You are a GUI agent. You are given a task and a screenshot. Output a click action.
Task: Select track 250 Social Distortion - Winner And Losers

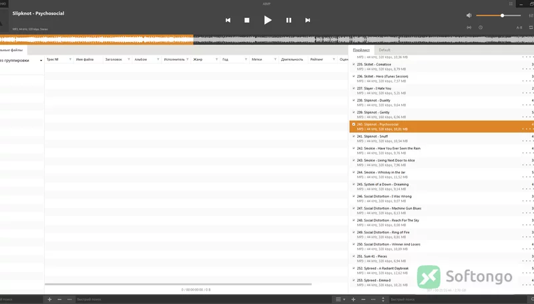pyautogui.click(x=441, y=247)
